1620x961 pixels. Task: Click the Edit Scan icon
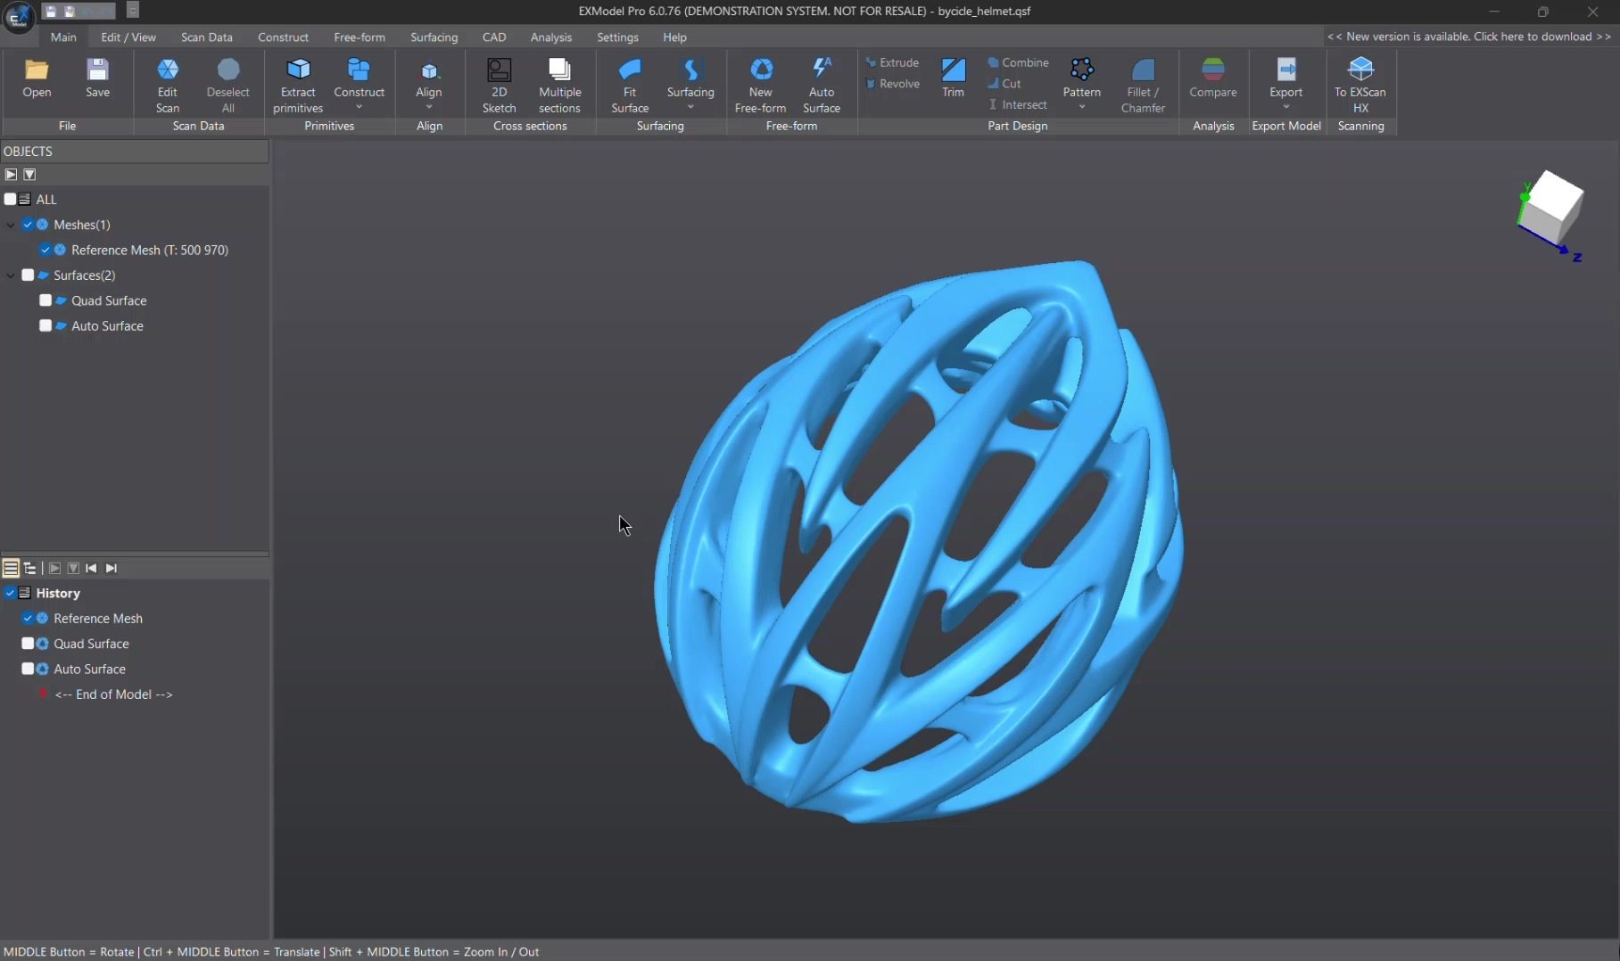[x=168, y=70]
